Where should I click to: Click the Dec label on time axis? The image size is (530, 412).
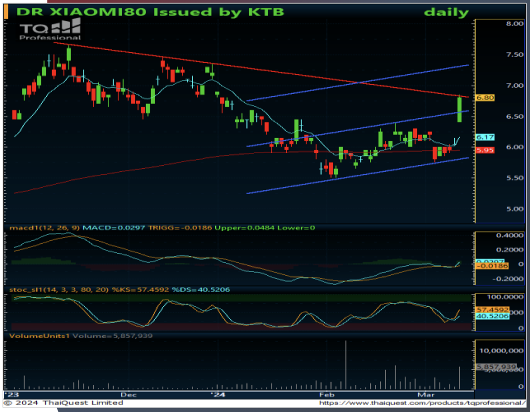128,395
